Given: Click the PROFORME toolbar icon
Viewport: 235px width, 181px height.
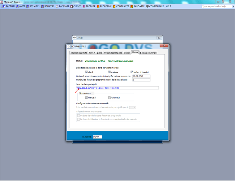Looking at the screenshot, I should 98,6.
